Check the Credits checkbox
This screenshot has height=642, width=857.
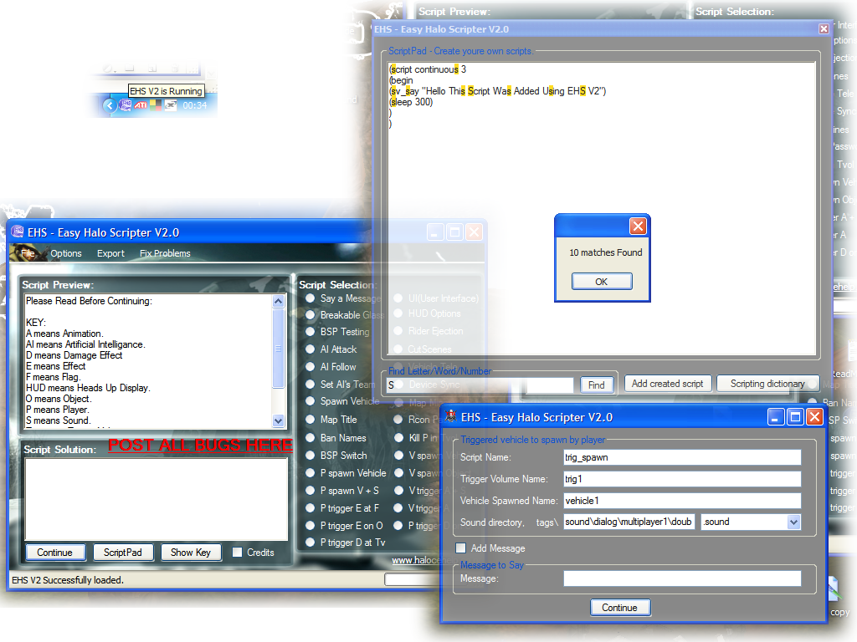[x=239, y=552]
